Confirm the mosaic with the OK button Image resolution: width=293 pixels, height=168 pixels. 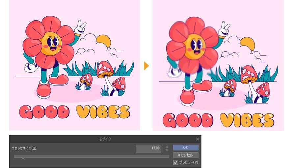pos(186,148)
